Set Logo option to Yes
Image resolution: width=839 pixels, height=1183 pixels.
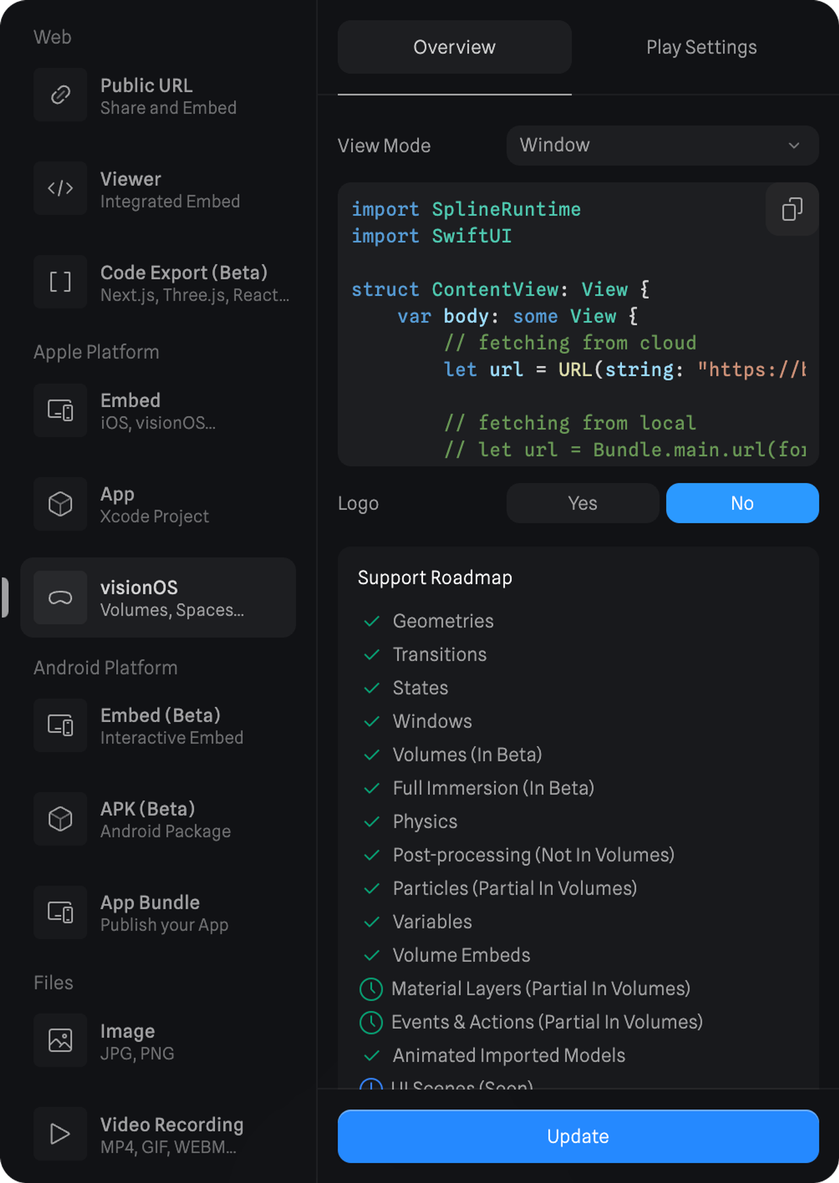coord(582,503)
